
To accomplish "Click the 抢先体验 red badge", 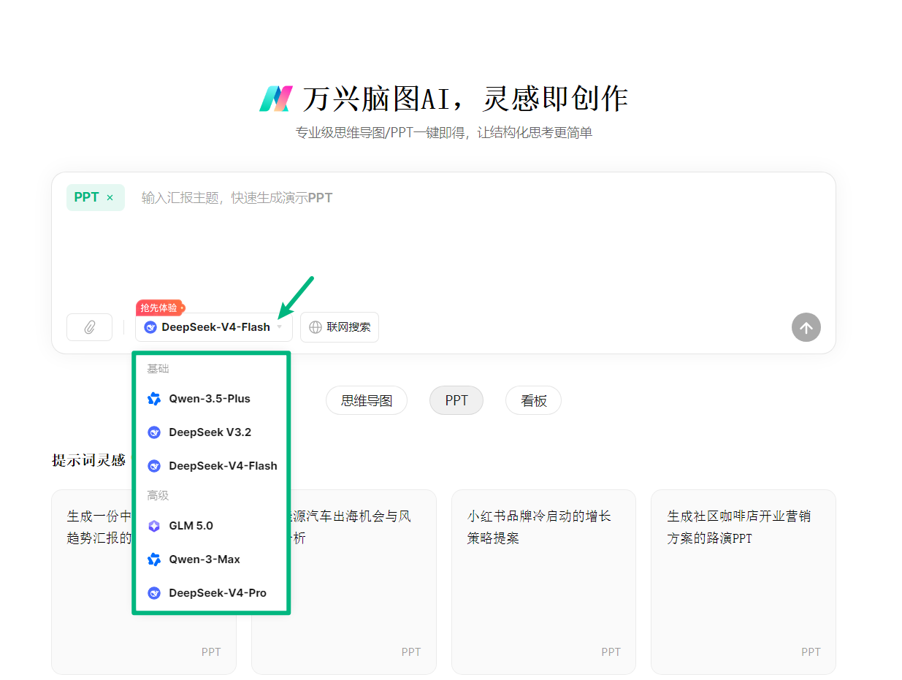I will (x=160, y=308).
